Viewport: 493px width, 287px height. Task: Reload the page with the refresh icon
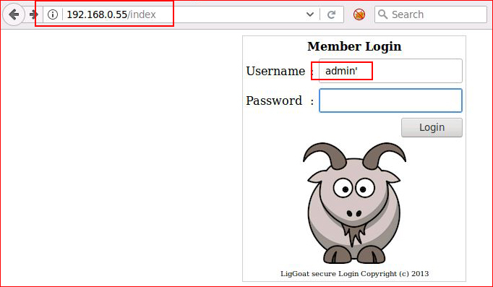tap(331, 14)
